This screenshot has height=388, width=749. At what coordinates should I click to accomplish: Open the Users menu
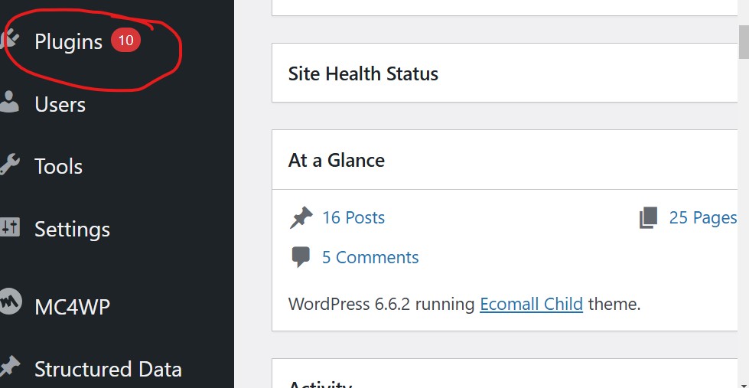pos(60,104)
